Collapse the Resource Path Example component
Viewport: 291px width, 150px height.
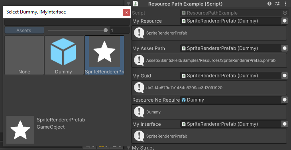pyautogui.click(x=128, y=4)
